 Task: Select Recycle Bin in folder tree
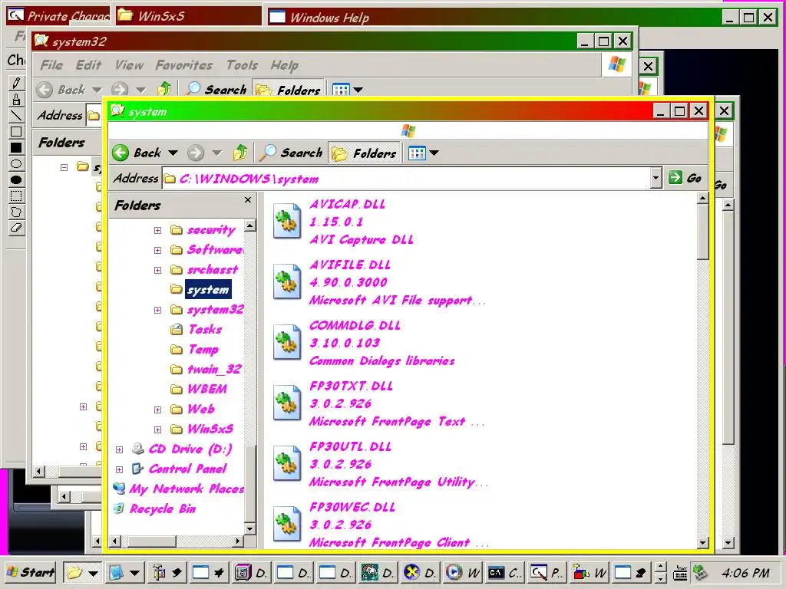click(163, 509)
